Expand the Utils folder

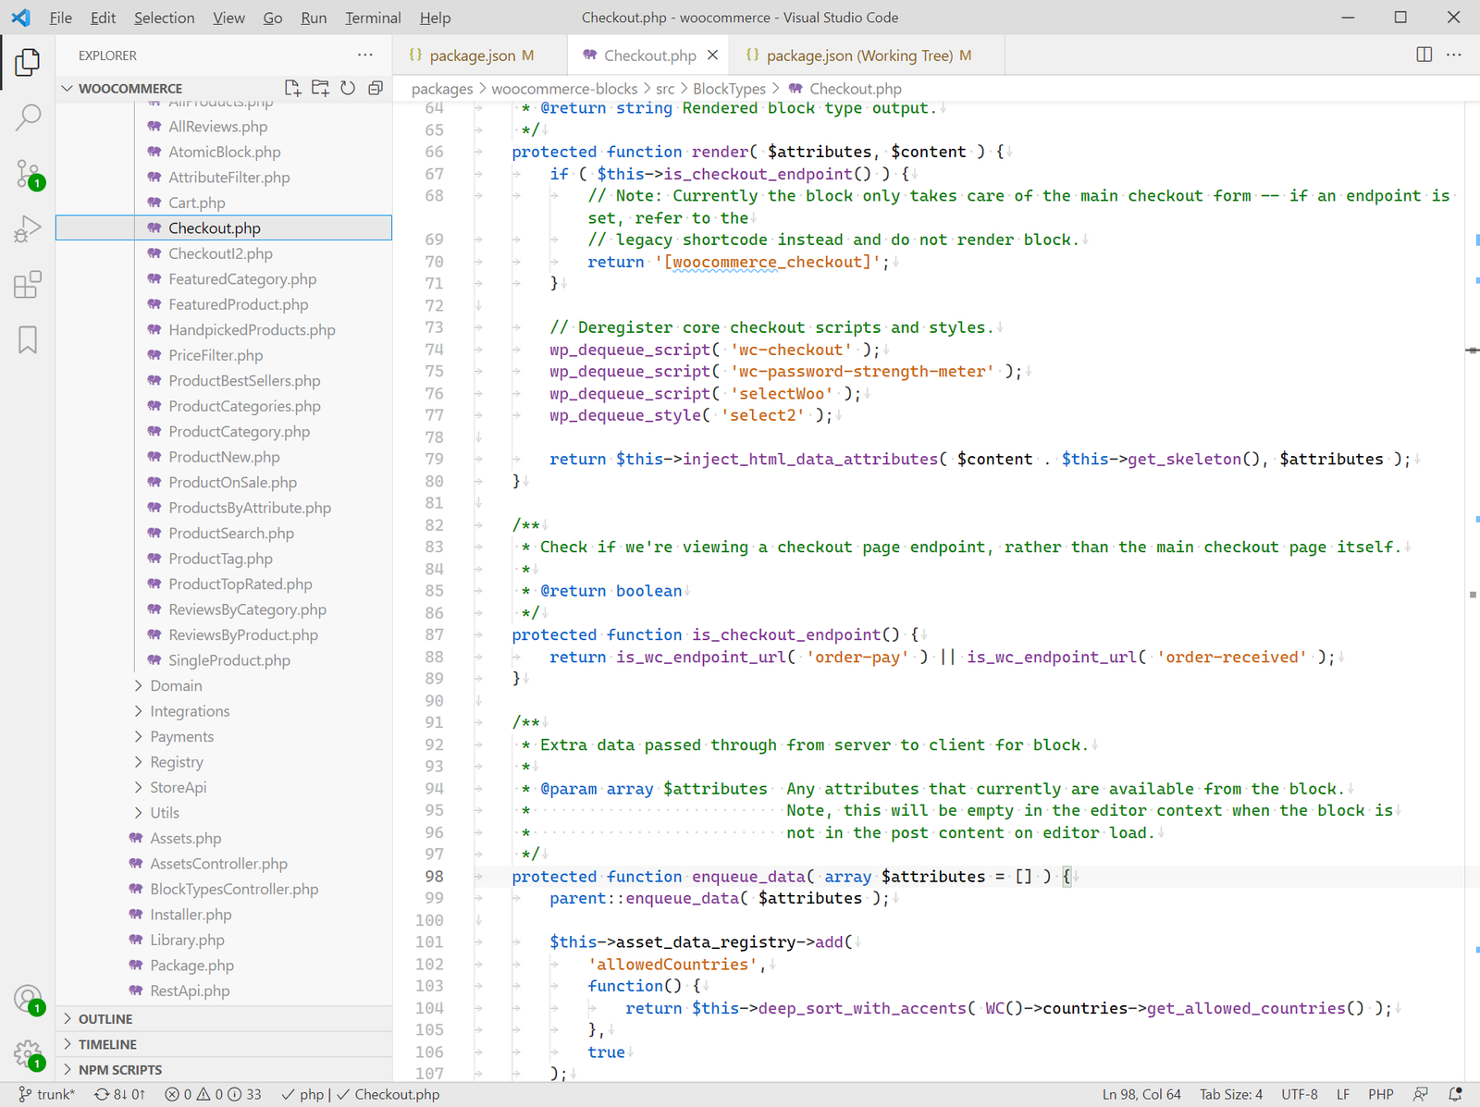[x=165, y=813]
